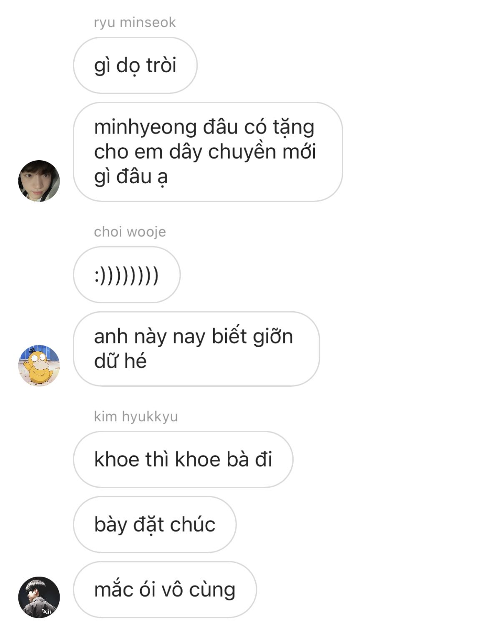
Task: Tap the Psyduck avatar of choi wooje
Action: pos(39,365)
